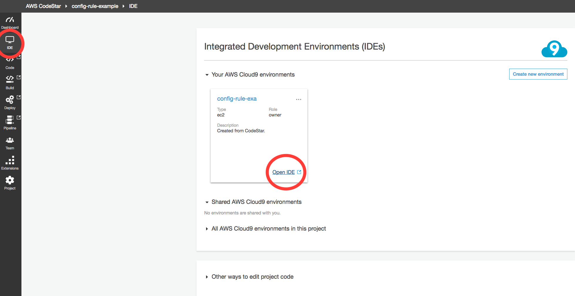
Task: Click the 'ec2' type value
Action: [x=221, y=115]
